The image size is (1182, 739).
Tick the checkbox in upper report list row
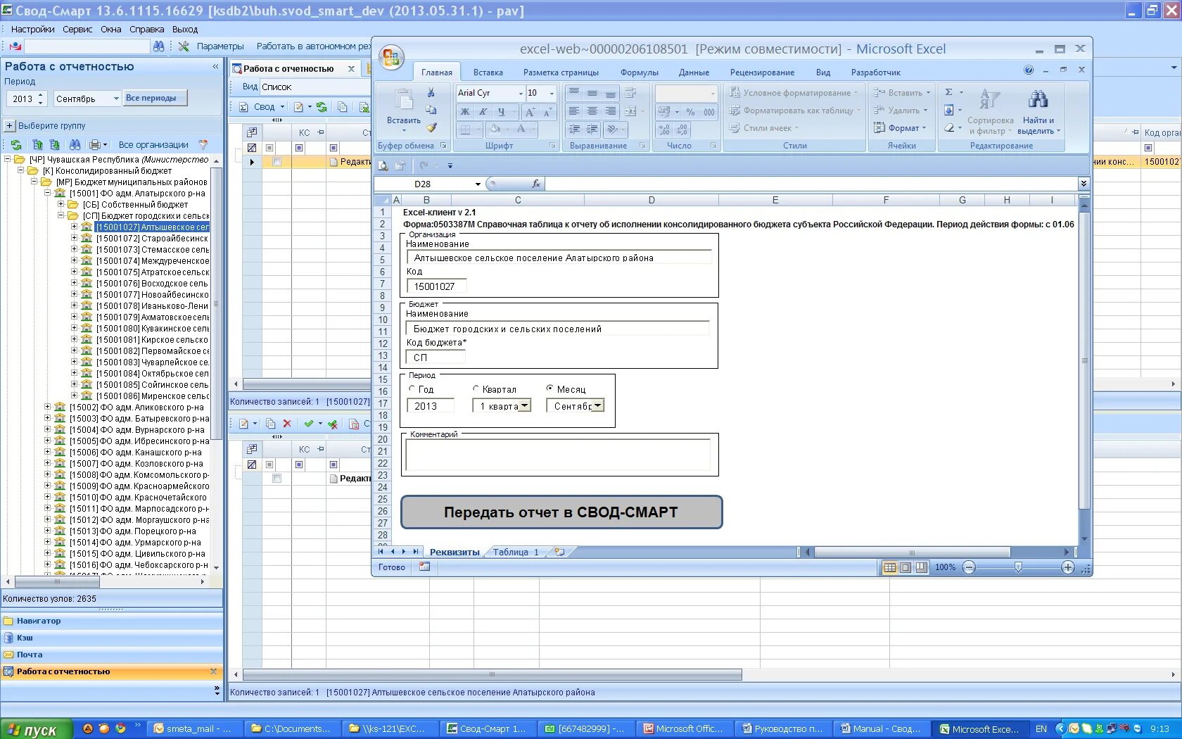[x=277, y=162]
